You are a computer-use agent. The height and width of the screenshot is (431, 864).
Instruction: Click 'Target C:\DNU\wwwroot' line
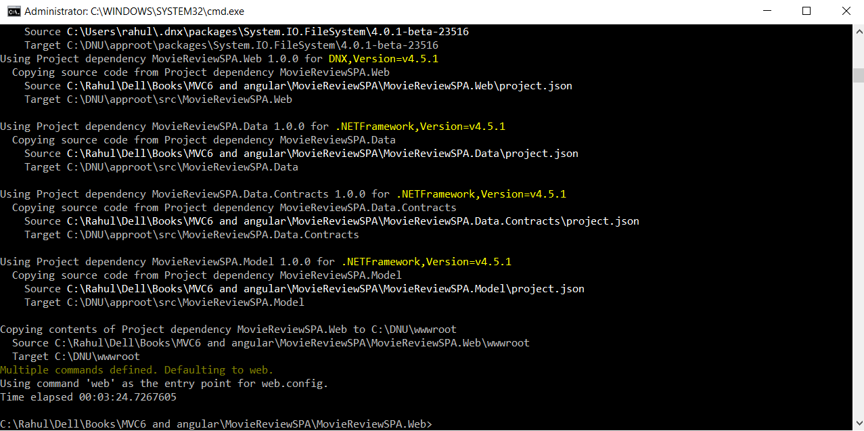pyautogui.click(x=76, y=357)
